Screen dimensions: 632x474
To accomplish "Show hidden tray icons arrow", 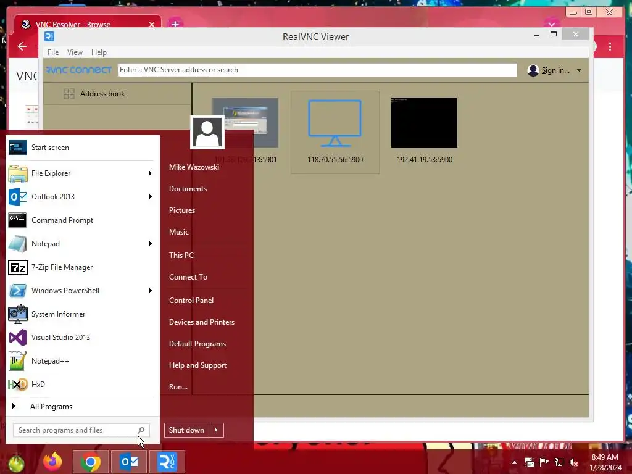I will [x=514, y=462].
